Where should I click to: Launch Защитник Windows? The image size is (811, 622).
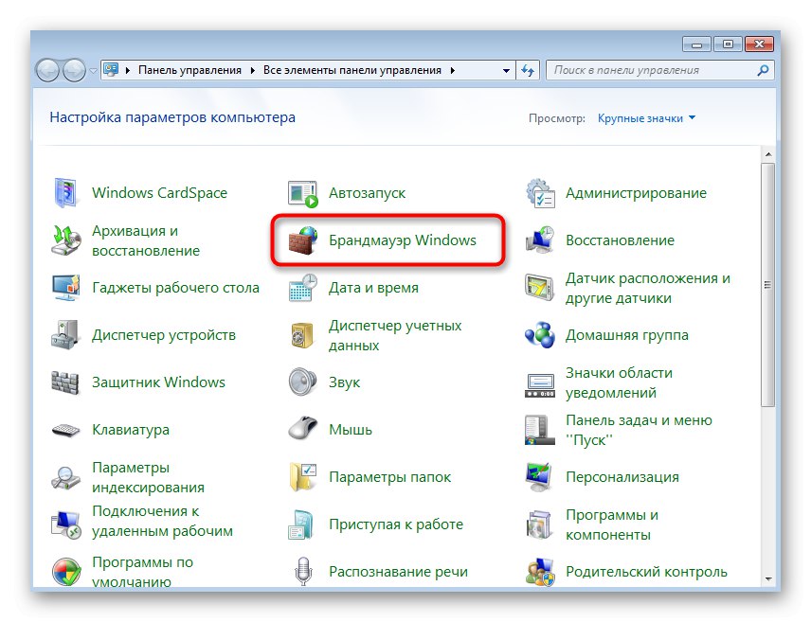159,382
